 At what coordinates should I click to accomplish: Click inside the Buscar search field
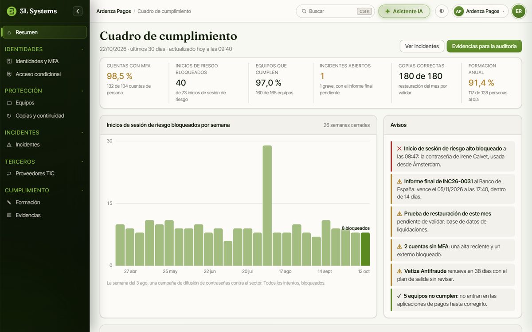click(x=335, y=11)
